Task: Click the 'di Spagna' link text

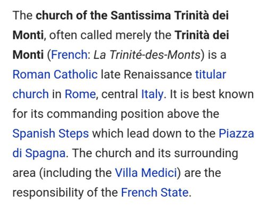Action: (39, 153)
